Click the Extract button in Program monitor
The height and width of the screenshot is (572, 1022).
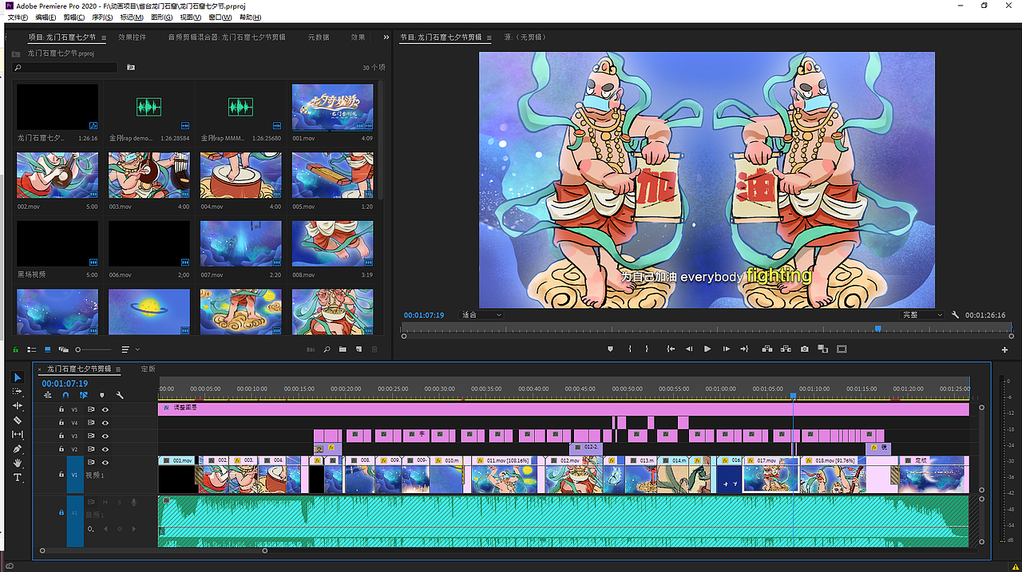pyautogui.click(x=786, y=349)
